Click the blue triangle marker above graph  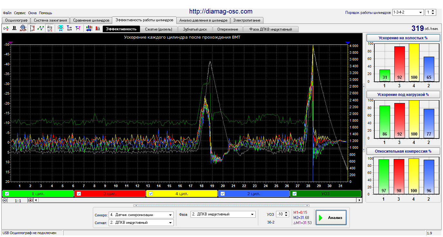tap(347, 43)
